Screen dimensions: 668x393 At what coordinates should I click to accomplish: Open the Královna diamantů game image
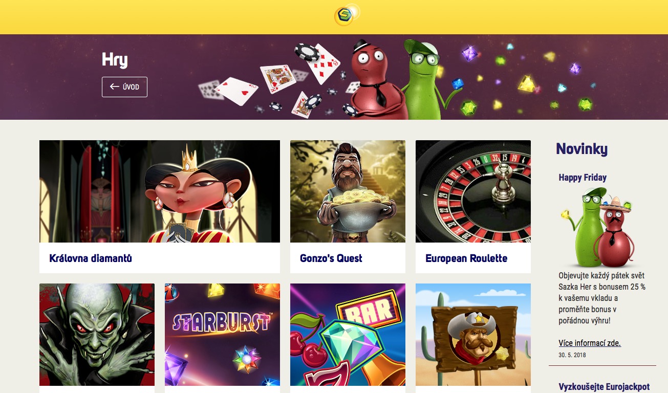click(160, 191)
